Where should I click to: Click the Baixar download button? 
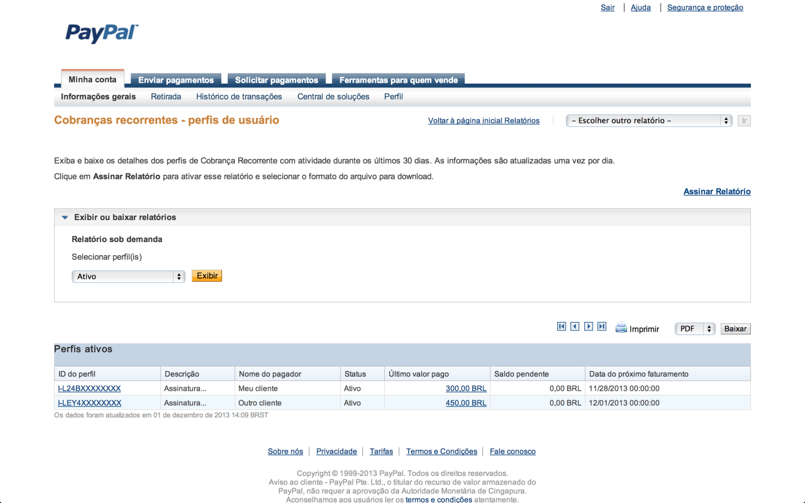click(735, 329)
